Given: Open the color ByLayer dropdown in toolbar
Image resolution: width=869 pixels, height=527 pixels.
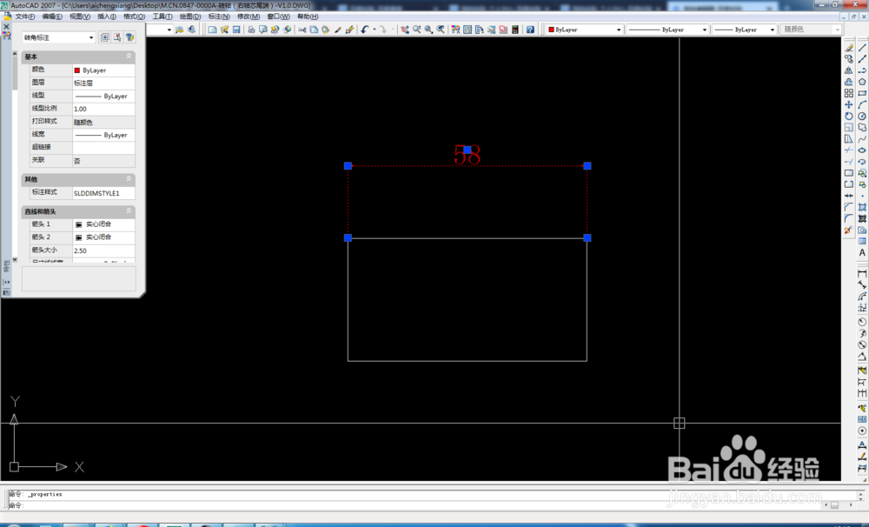Looking at the screenshot, I should [585, 30].
